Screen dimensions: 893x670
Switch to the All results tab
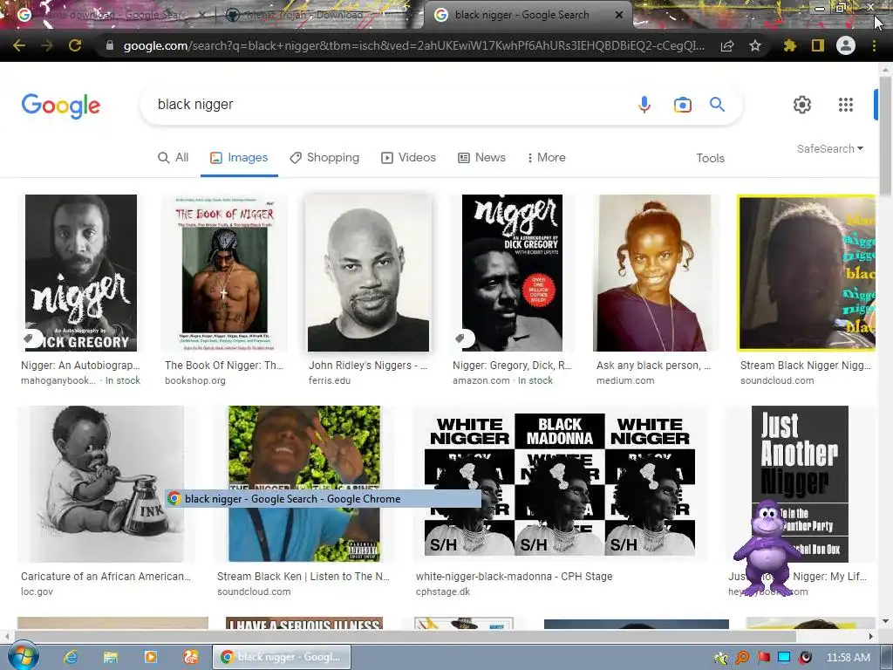pos(174,157)
